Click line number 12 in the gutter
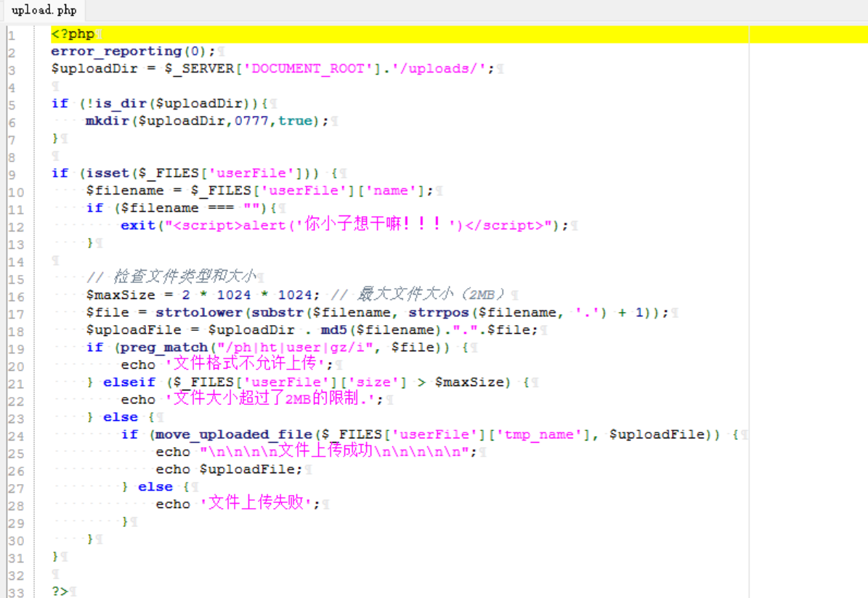This screenshot has height=598, width=868. click(16, 226)
